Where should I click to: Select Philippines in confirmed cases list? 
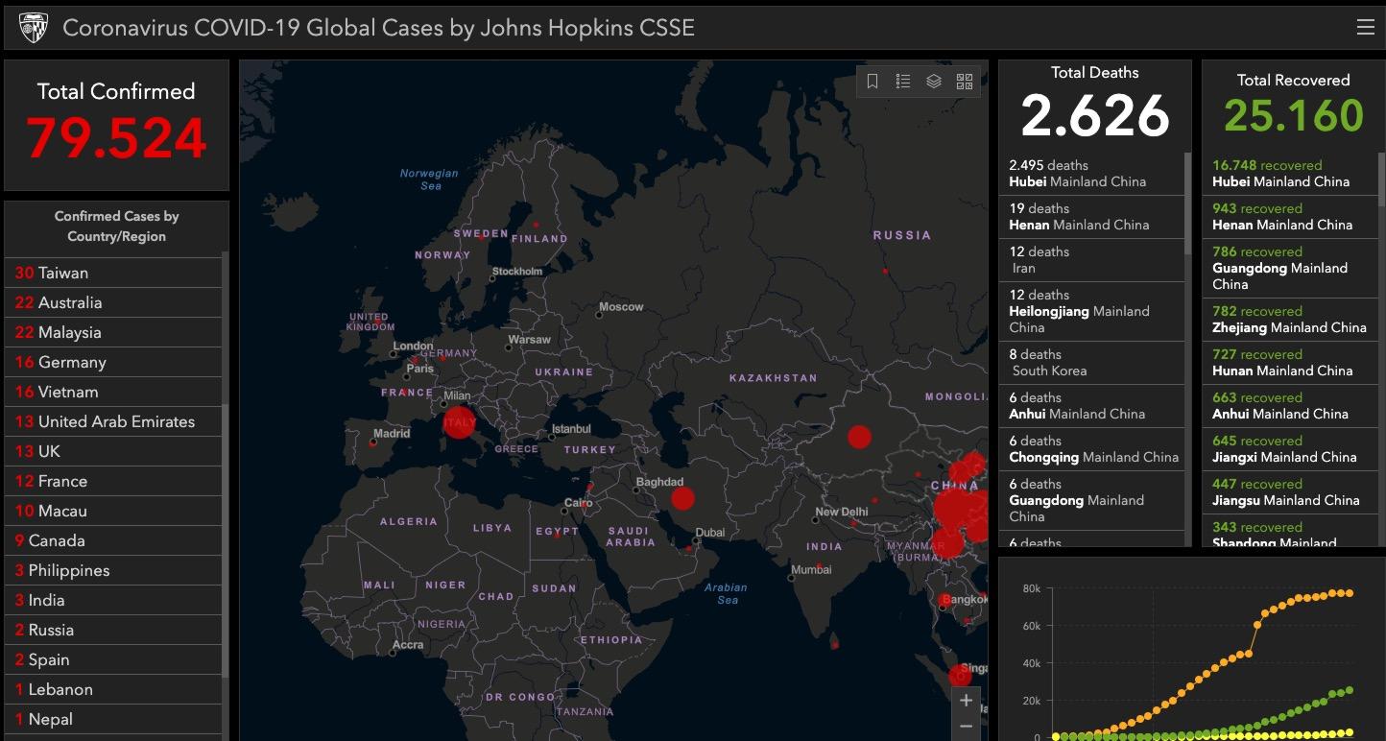coord(112,570)
